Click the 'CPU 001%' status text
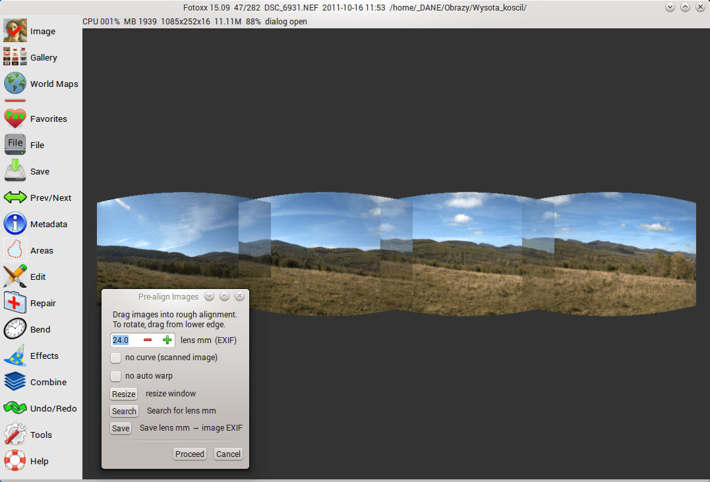This screenshot has height=482, width=710. click(101, 22)
